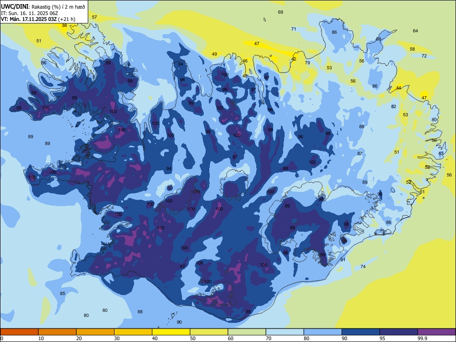Screen dimensions: 456x342
Task: Click the '58' humidity value on map
Action: (412, 49)
